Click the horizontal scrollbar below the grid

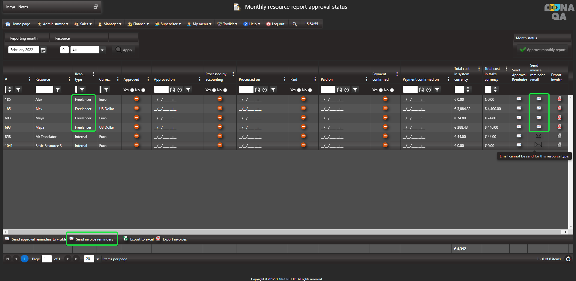285,232
